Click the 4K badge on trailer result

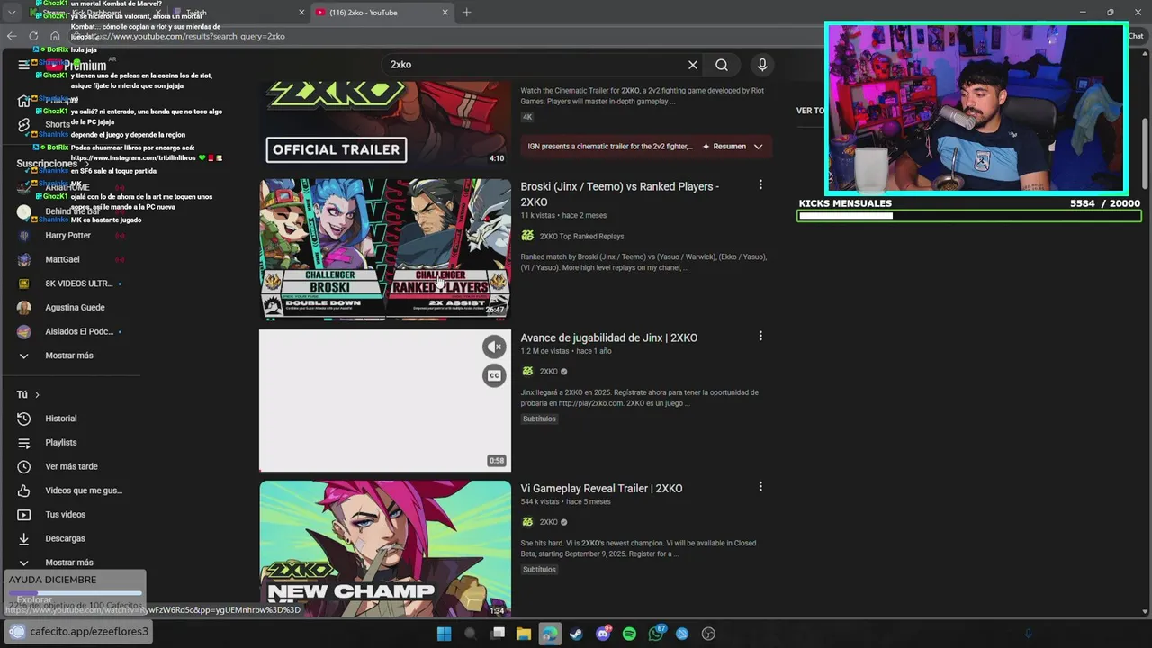tap(527, 117)
